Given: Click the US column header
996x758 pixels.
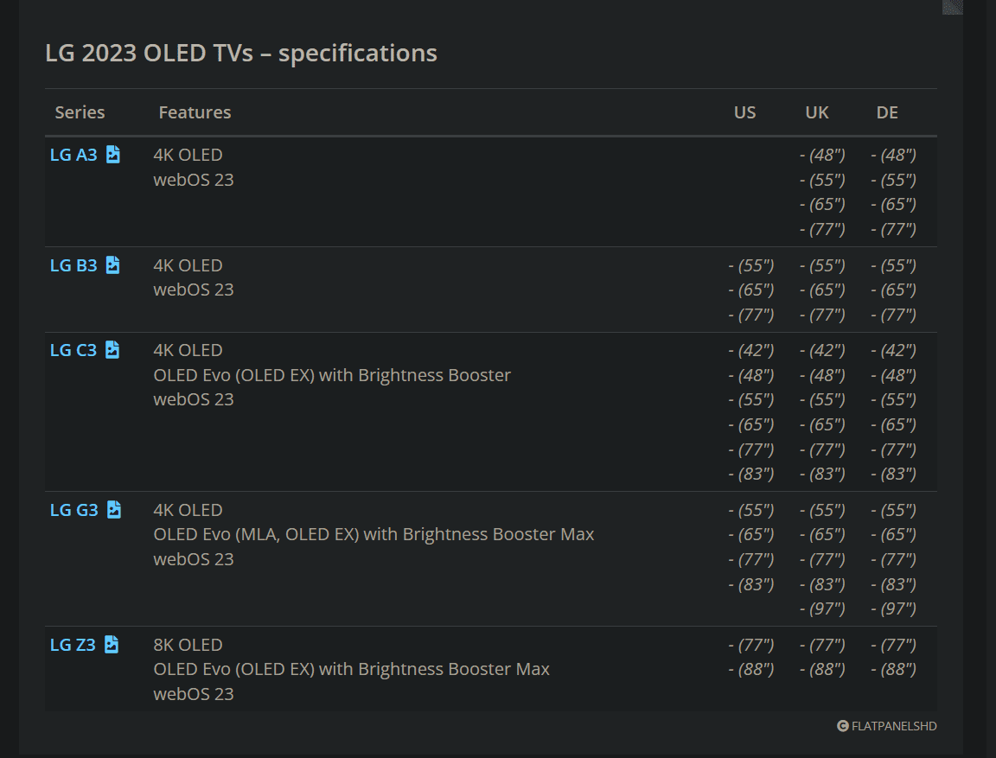Looking at the screenshot, I should [745, 112].
